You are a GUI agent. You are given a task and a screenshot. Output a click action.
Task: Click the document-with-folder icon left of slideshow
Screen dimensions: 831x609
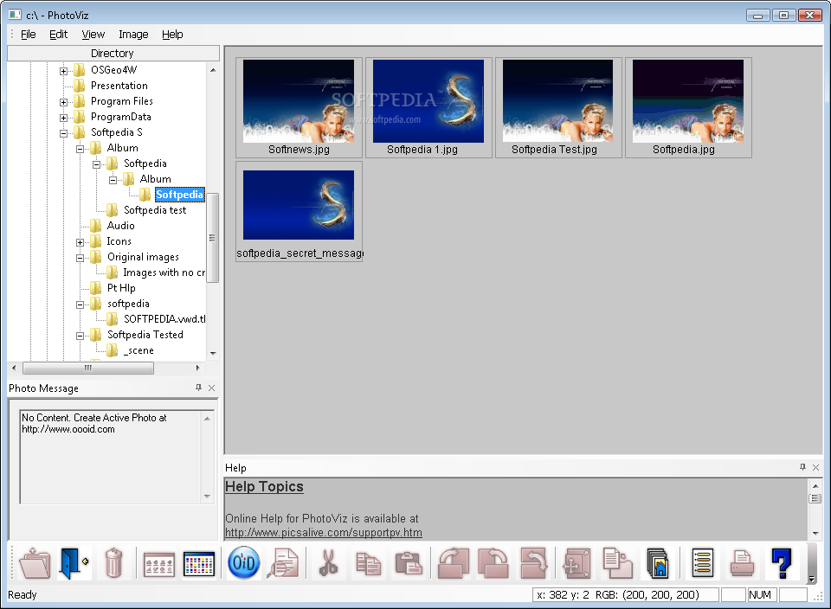(617, 563)
